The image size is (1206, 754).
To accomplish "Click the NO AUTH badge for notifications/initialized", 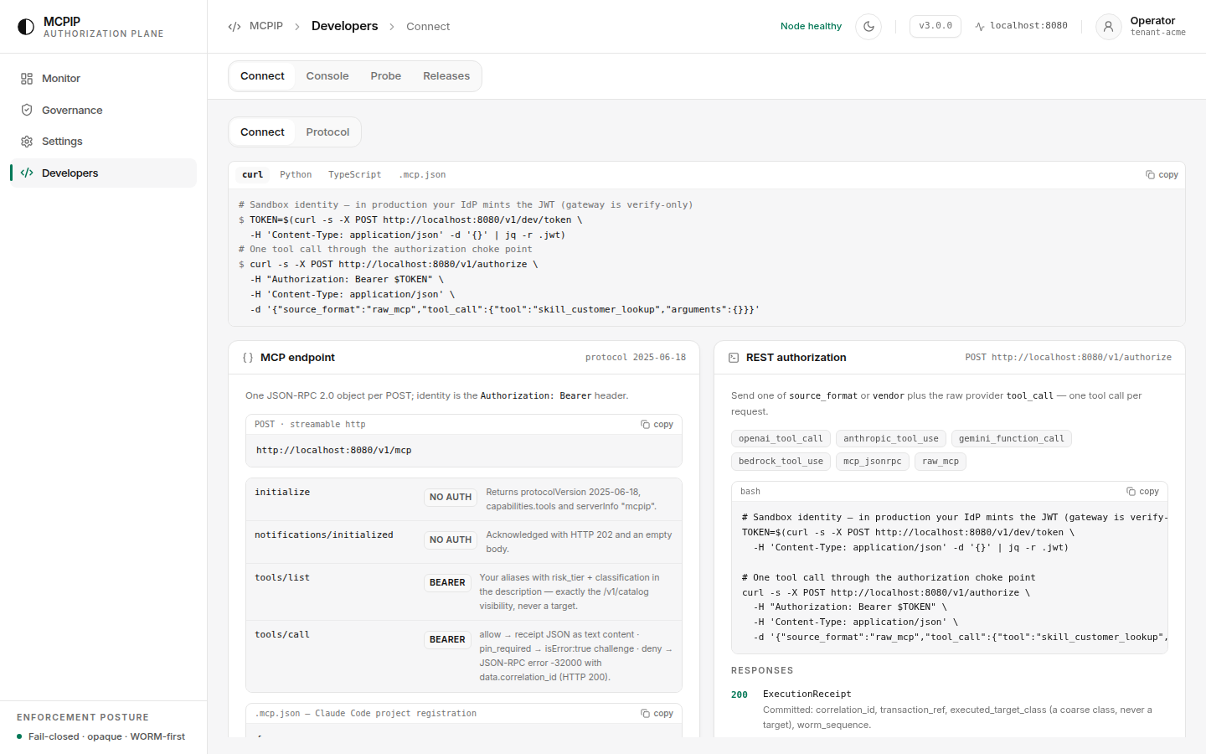I will pyautogui.click(x=451, y=540).
